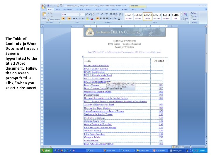Click the Windows Start button

point(46,150)
